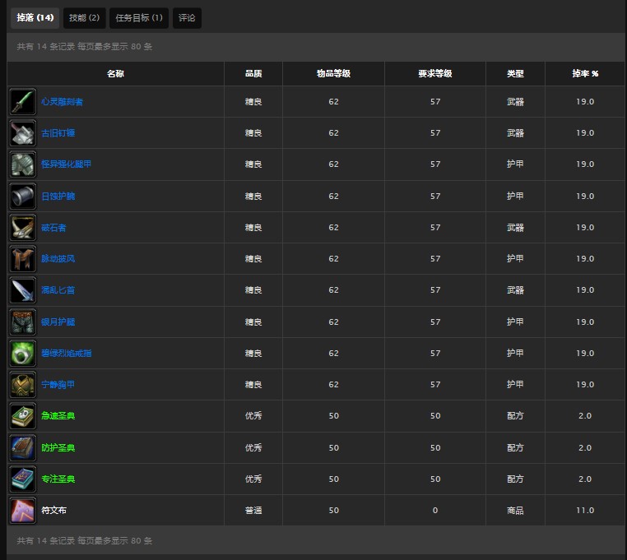Select the 碧绿烈焰戒指 ring icon

(22, 354)
